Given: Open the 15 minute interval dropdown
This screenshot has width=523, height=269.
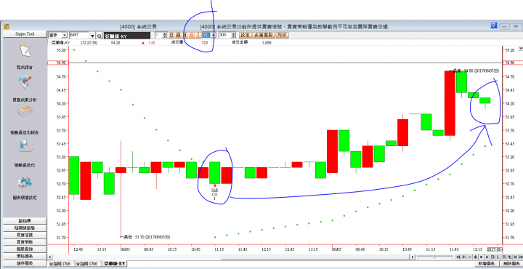Looking at the screenshot, I should (x=213, y=36).
